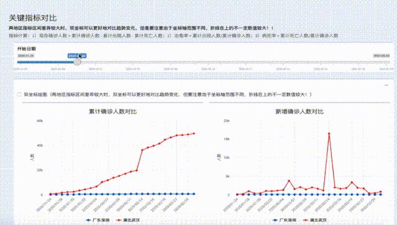Viewport: 397px width, 225px height.
Task: Click the blue current-date tooltip above the slider
Action: click(x=77, y=56)
